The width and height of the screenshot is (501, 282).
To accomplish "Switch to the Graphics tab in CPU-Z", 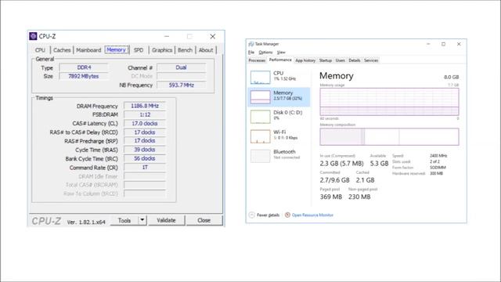I will (x=162, y=50).
